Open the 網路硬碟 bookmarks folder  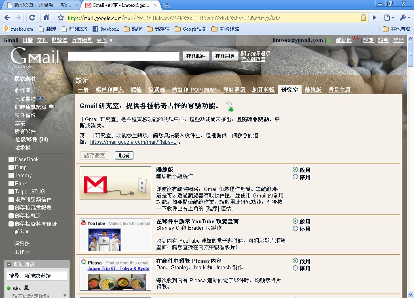pos(226,29)
